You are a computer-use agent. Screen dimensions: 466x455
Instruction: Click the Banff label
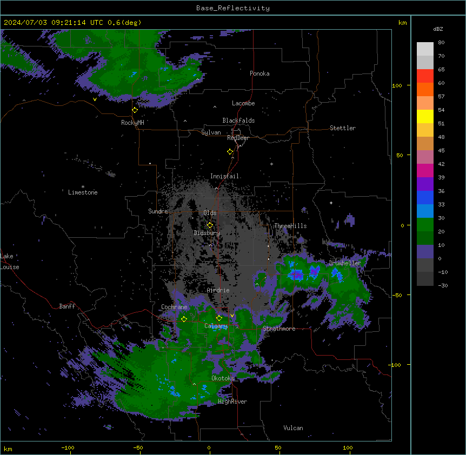tap(67, 306)
